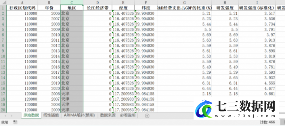Click the 3.734 cell

coord(257,24)
